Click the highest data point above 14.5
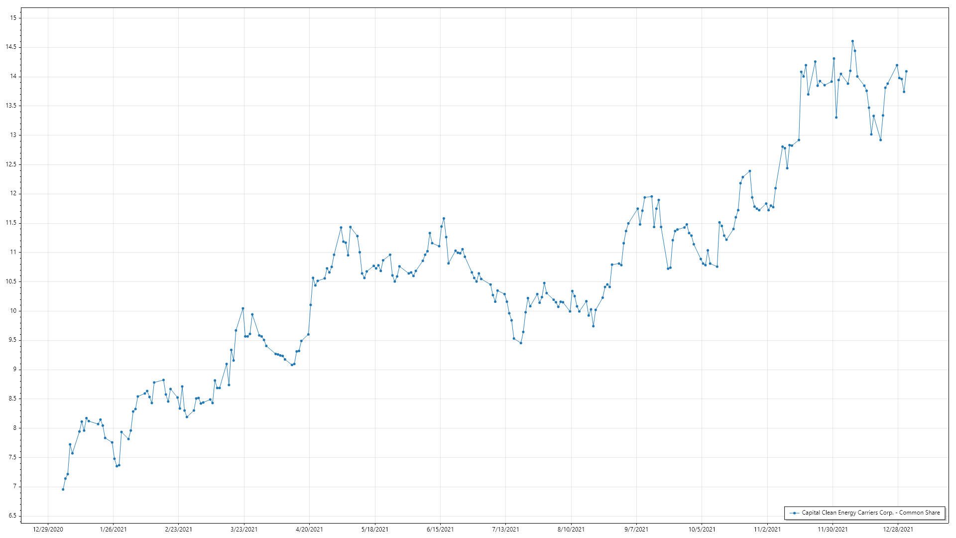Screen dimensions: 956x538 (852, 41)
